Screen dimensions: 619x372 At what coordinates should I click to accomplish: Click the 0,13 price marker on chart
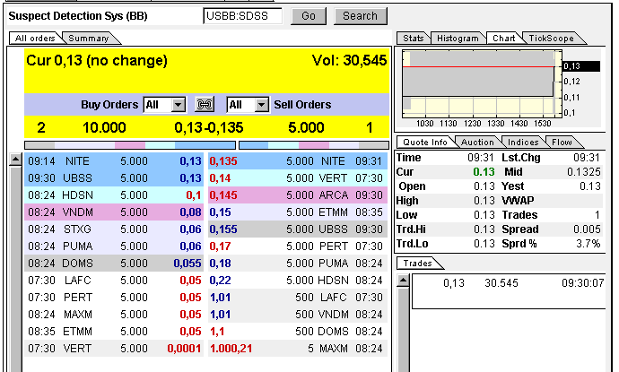click(581, 66)
